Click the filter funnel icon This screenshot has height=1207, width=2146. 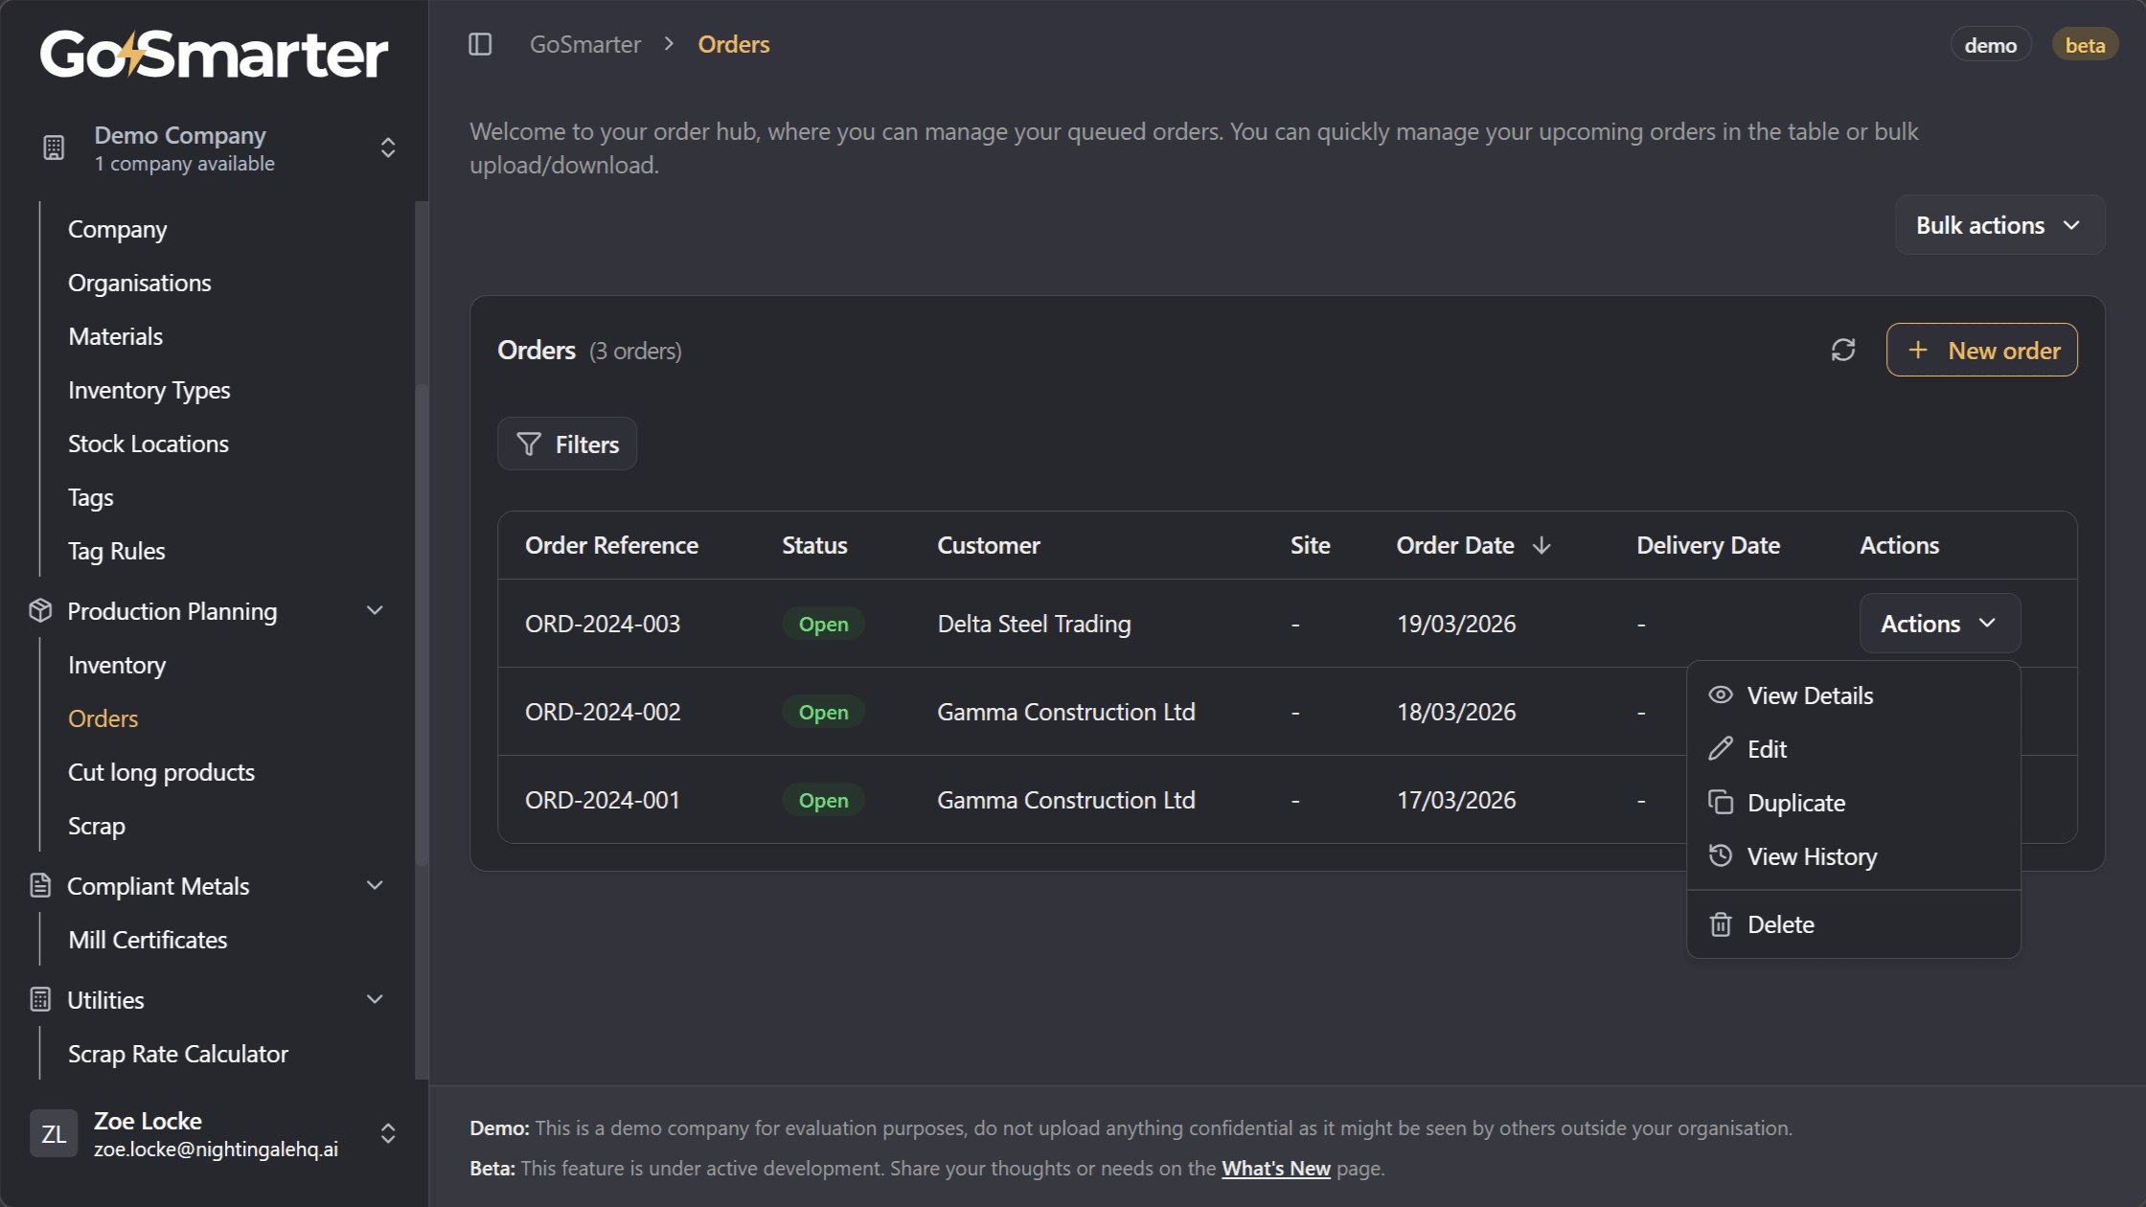pos(529,444)
